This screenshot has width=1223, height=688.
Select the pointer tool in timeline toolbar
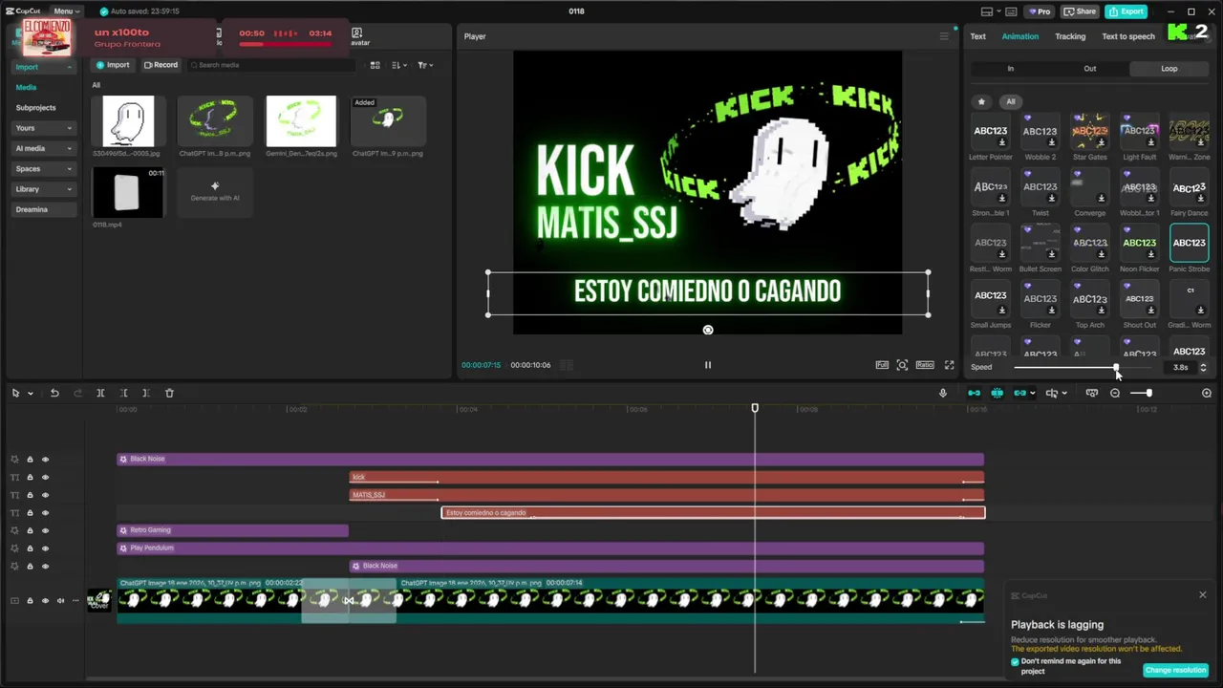coord(15,393)
